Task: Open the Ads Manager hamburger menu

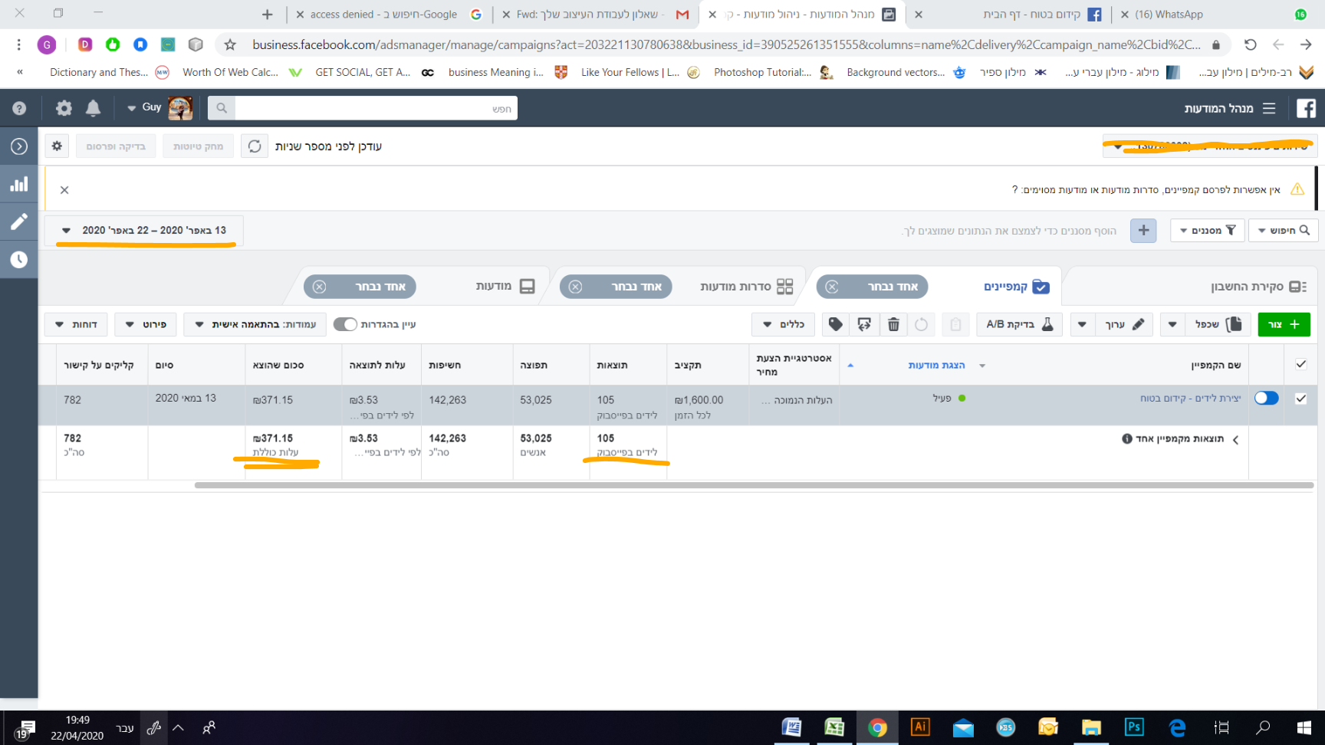Action: point(1269,108)
